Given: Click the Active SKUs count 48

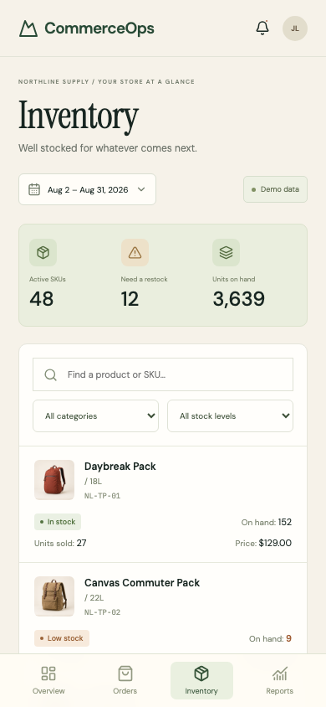Looking at the screenshot, I should (x=41, y=299).
